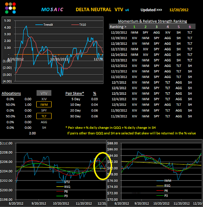Click the allocations total 2.00
The image size is (203, 207).
click(32, 133)
